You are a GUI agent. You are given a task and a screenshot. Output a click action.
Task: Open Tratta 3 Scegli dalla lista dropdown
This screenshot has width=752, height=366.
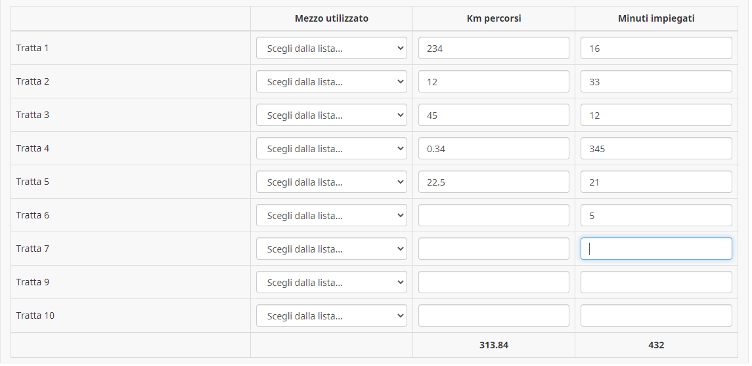pos(331,115)
